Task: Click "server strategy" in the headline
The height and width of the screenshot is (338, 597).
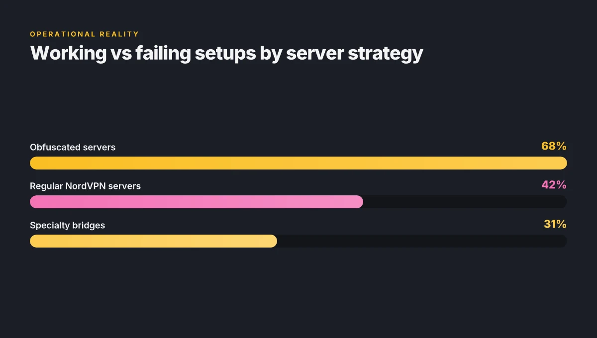Action: click(355, 54)
